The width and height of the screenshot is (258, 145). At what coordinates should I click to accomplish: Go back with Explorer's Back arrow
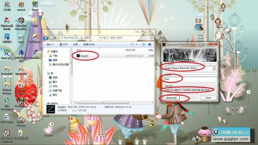click(46, 38)
